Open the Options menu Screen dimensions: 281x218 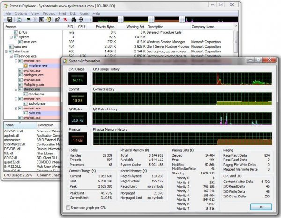pos(21,13)
